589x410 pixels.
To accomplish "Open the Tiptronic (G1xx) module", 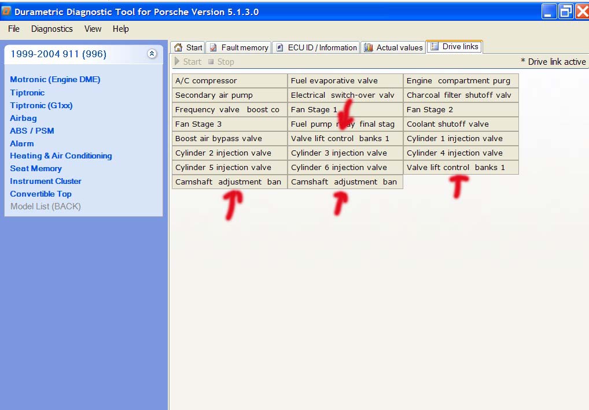I will pos(41,105).
